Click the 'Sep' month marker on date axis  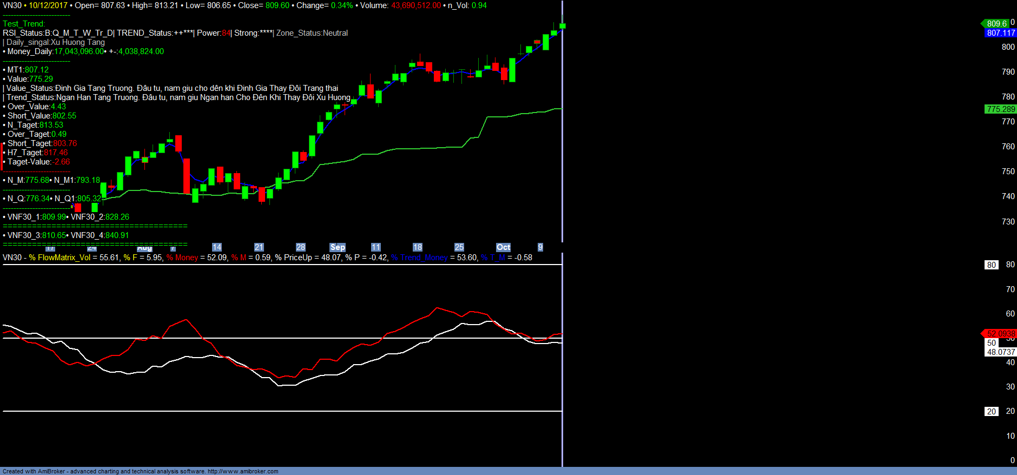point(338,247)
